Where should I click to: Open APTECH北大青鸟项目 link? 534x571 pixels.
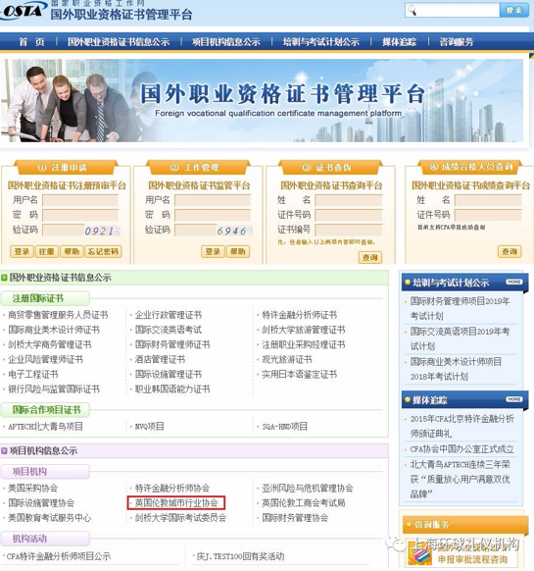click(45, 426)
